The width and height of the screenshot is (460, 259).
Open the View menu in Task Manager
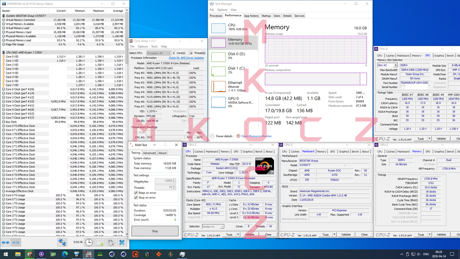[x=234, y=10]
